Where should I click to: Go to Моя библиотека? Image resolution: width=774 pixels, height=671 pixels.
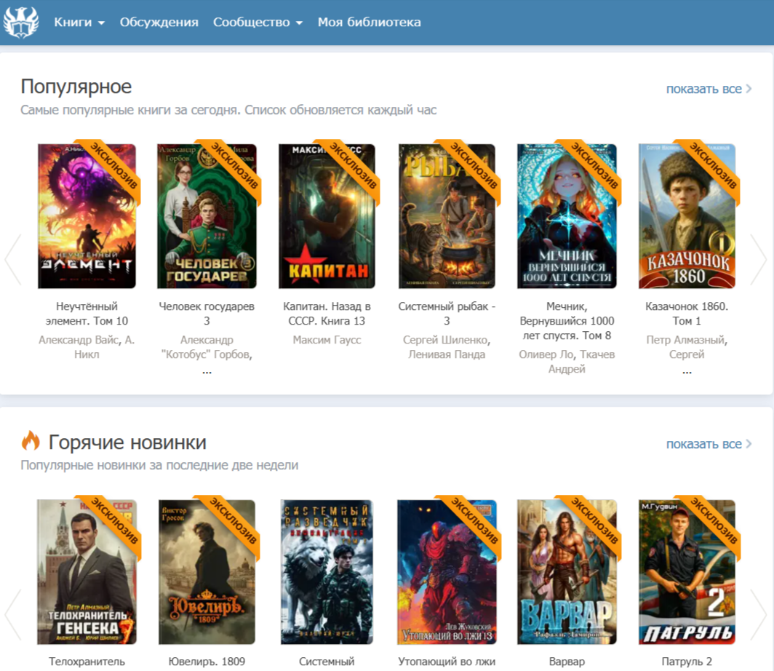370,23
